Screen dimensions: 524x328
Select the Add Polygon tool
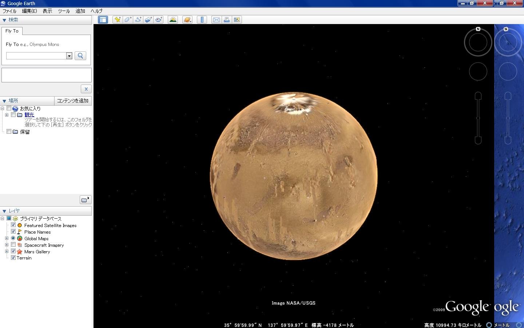(128, 20)
